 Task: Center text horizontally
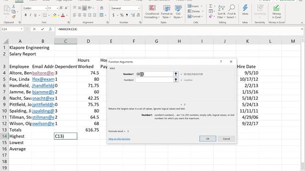[80, 15]
